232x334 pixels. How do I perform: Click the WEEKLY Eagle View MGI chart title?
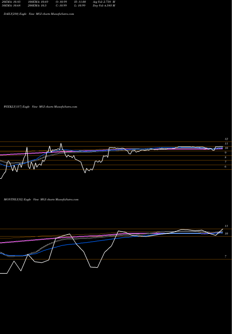[40, 107]
